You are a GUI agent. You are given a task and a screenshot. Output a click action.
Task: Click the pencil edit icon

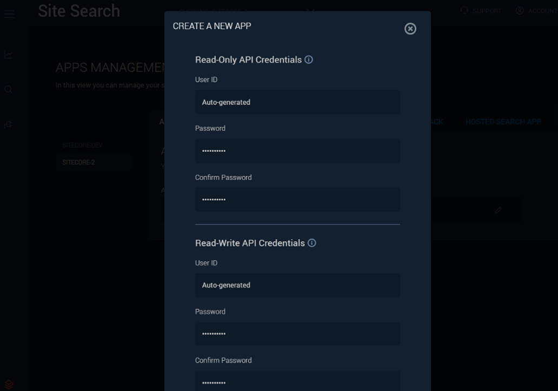(x=498, y=210)
